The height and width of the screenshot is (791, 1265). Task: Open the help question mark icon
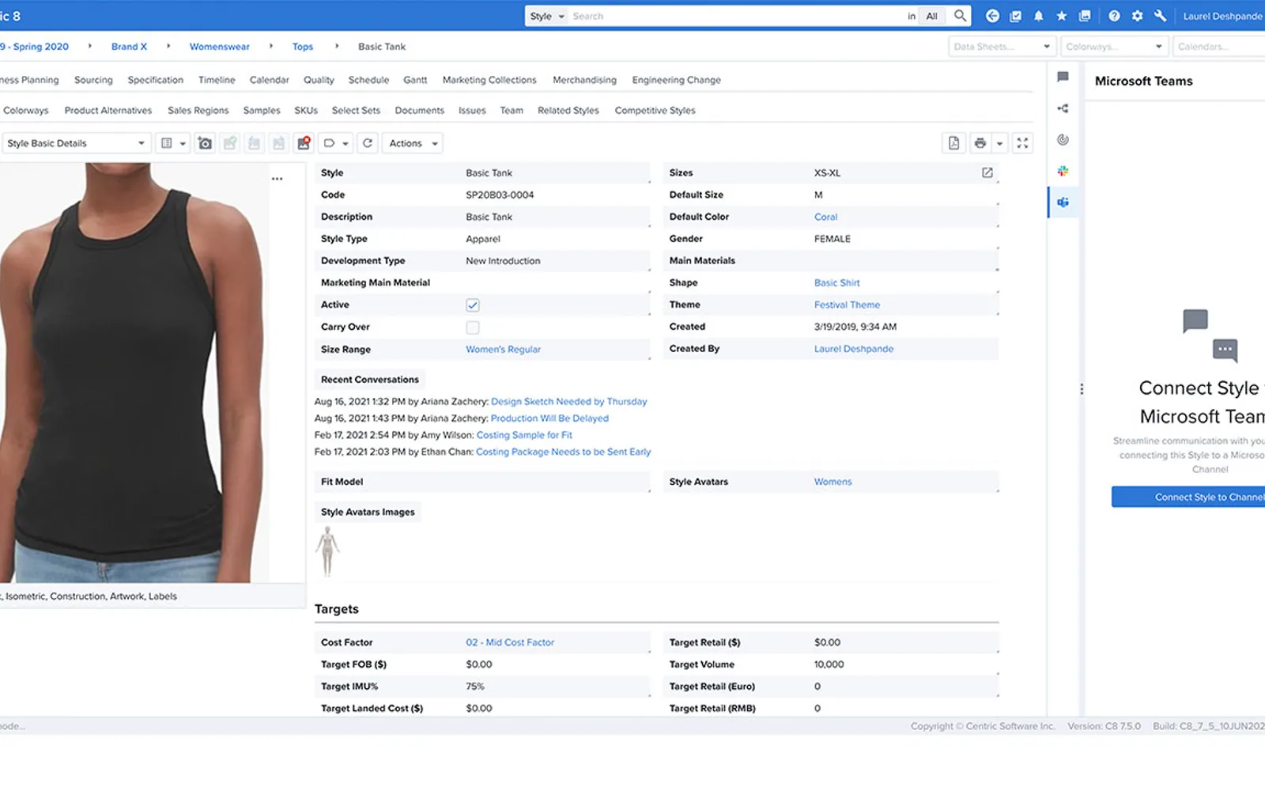(x=1114, y=16)
